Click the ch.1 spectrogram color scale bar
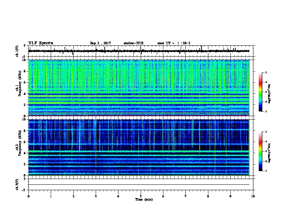The image size is (285, 220). pyautogui.click(x=260, y=92)
